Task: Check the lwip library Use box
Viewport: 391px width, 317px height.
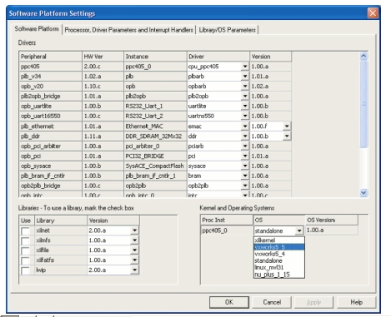Action: [x=25, y=270]
